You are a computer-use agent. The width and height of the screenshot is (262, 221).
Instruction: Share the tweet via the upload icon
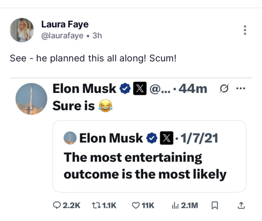pyautogui.click(x=241, y=205)
